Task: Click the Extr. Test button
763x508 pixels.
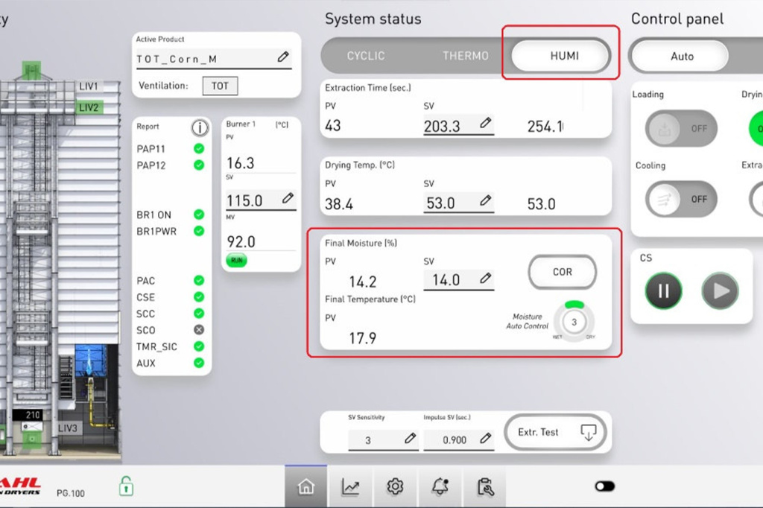Action: [554, 432]
